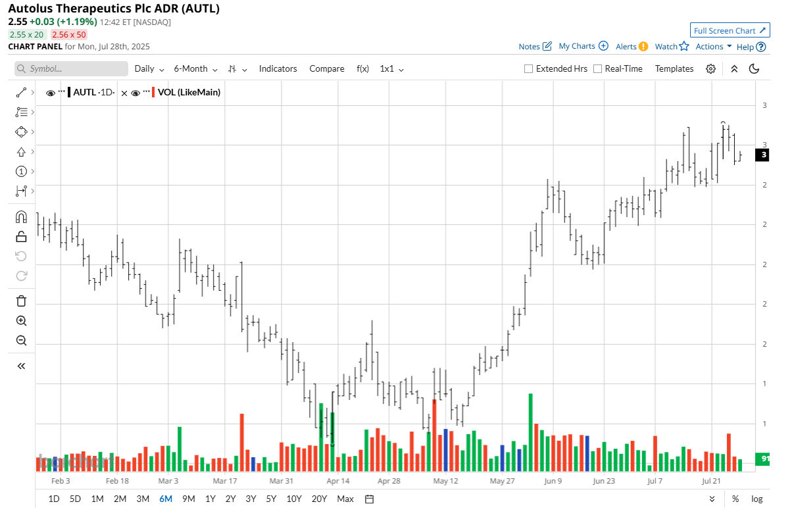Image resolution: width=794 pixels, height=525 pixels.
Task: Open AUTL series more options dots
Action: click(62, 91)
